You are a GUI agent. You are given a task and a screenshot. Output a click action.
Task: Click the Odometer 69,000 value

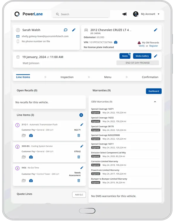tap(101, 37)
